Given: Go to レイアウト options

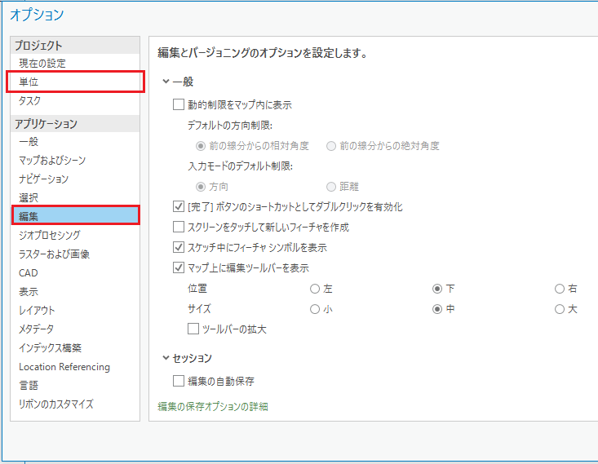Looking at the screenshot, I should 75,311.
